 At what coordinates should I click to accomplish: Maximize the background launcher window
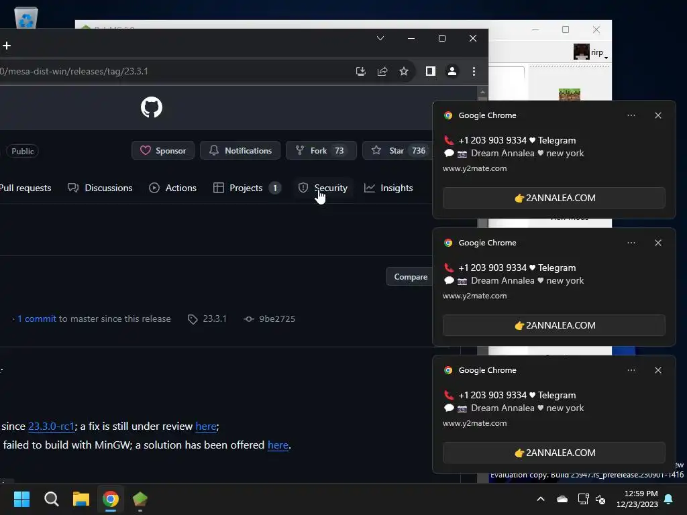566,30
